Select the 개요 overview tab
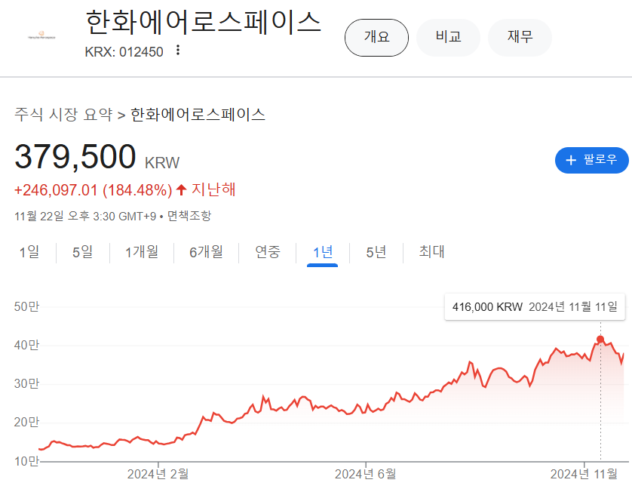632x492 pixels. (376, 37)
